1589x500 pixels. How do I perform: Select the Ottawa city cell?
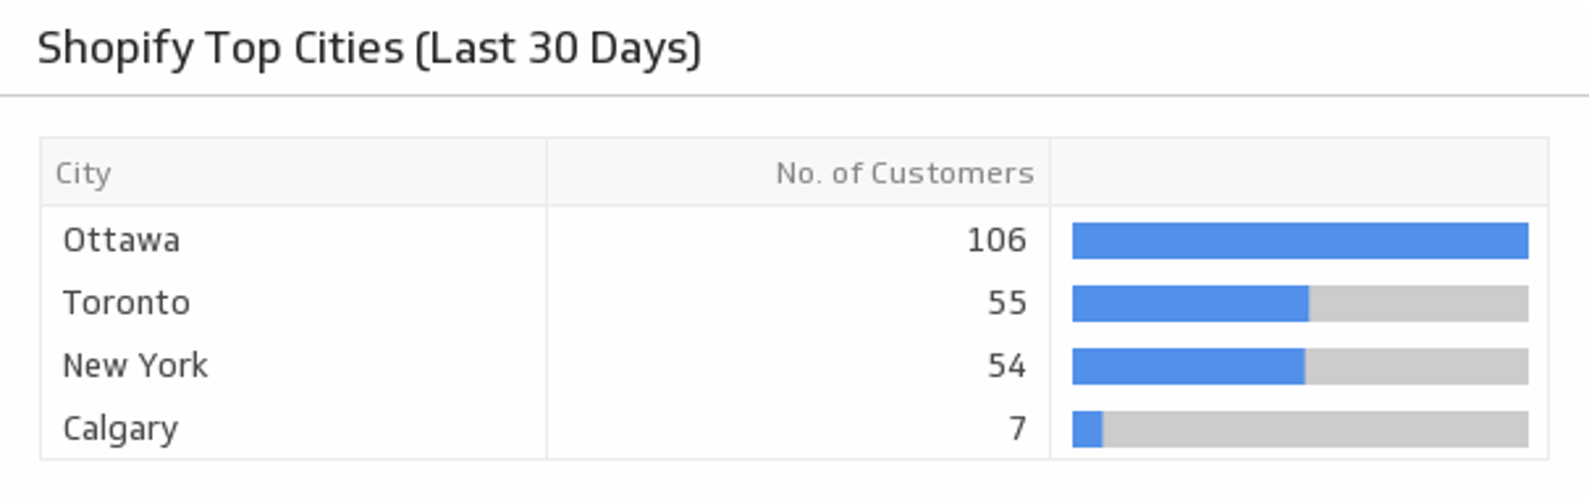tap(122, 240)
